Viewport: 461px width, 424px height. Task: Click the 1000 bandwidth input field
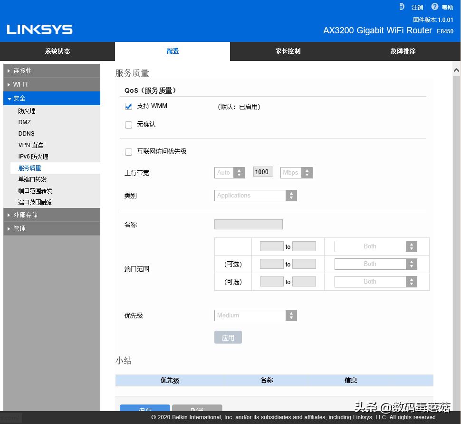tap(263, 172)
